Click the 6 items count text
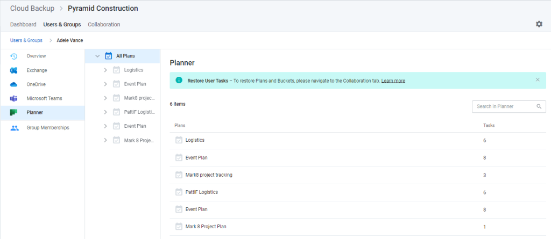Viewport: 551px width, 239px height. (x=178, y=104)
